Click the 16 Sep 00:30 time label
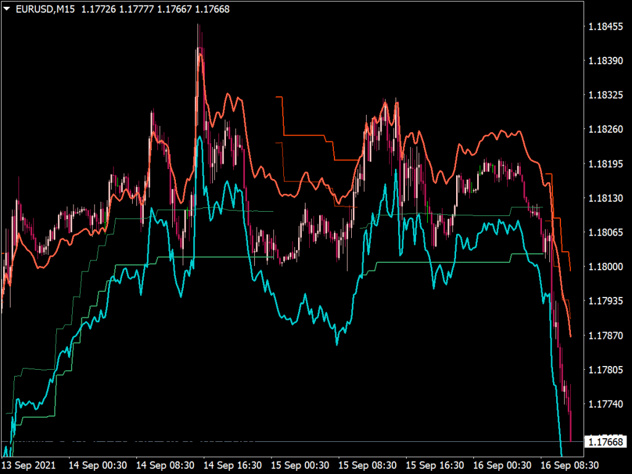Image resolution: width=632 pixels, height=474 pixels. [502, 465]
